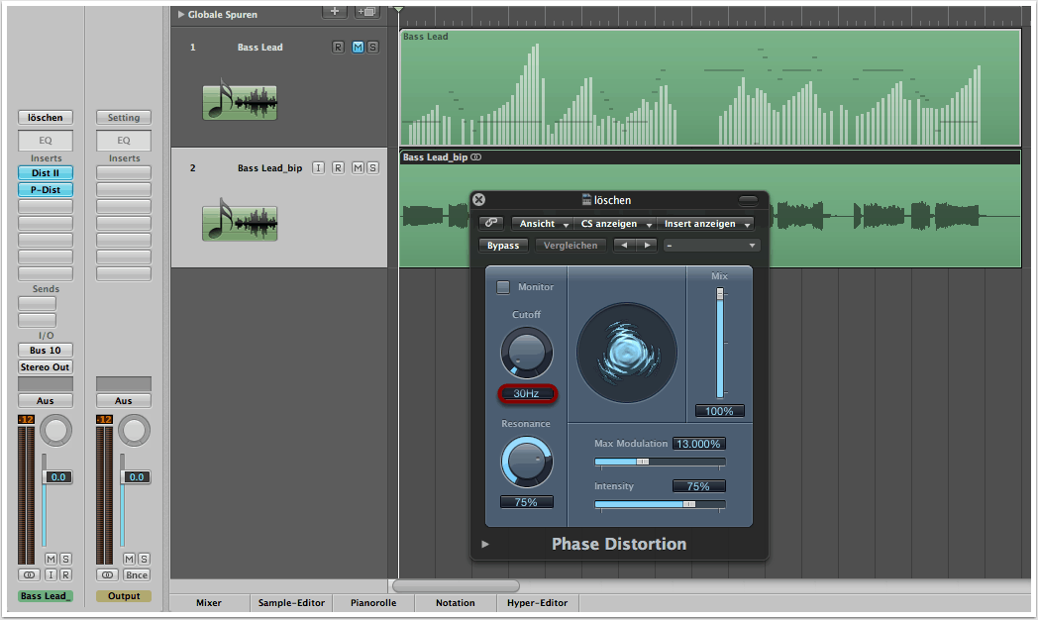Expand the Globale Spuren disclosure triangle
This screenshot has height=620, width=1038.
180,15
